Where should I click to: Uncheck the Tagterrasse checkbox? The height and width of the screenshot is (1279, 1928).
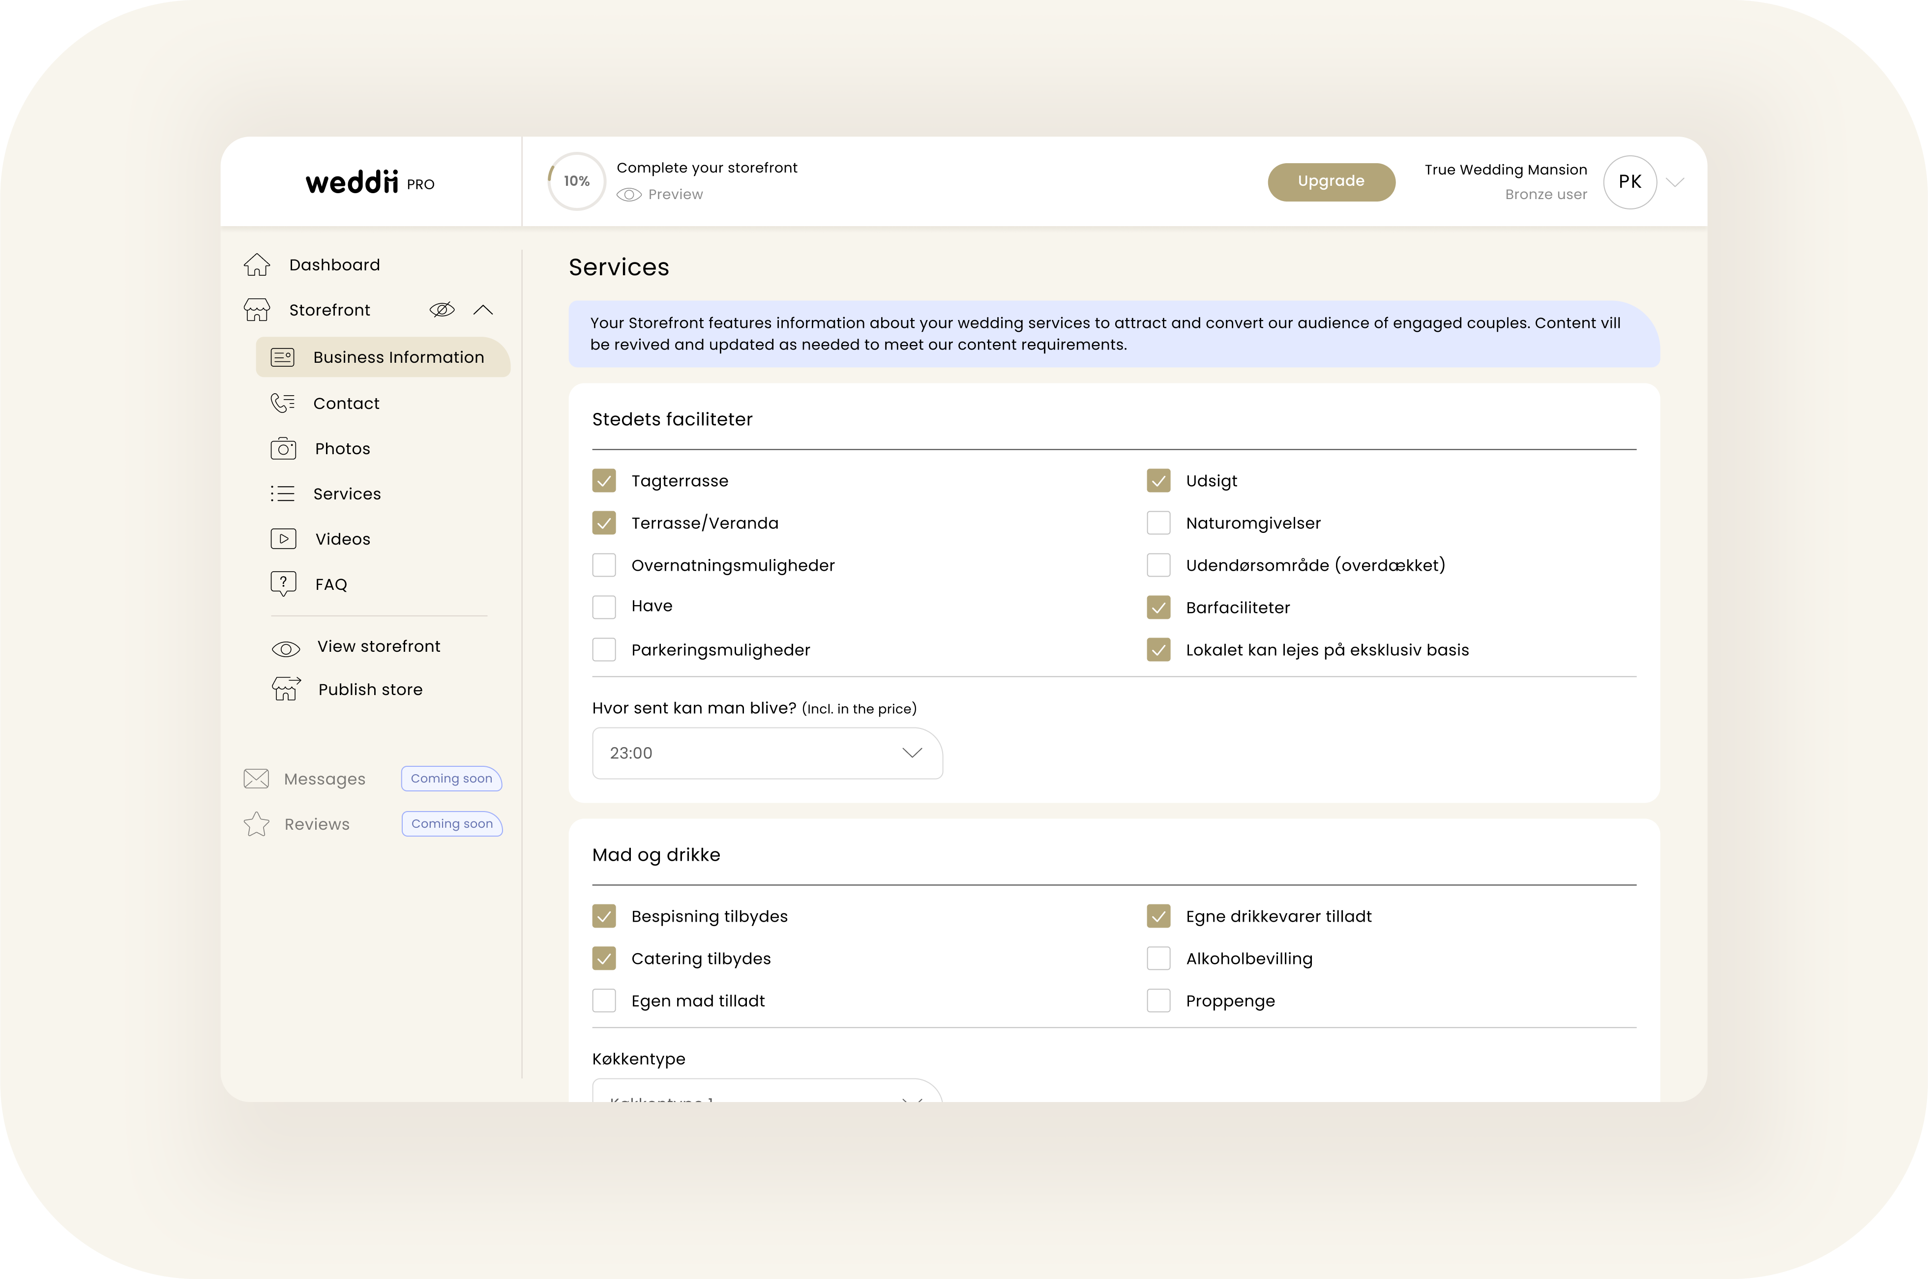[x=604, y=480]
